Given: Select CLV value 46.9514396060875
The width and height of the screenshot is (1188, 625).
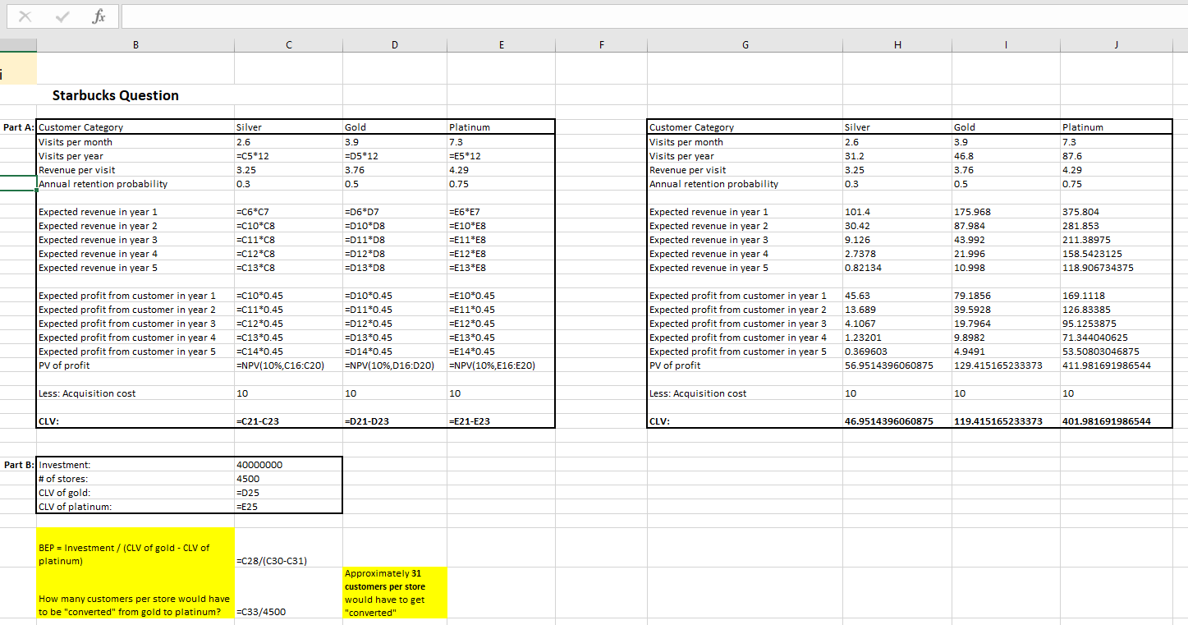Looking at the screenshot, I should pos(897,421).
